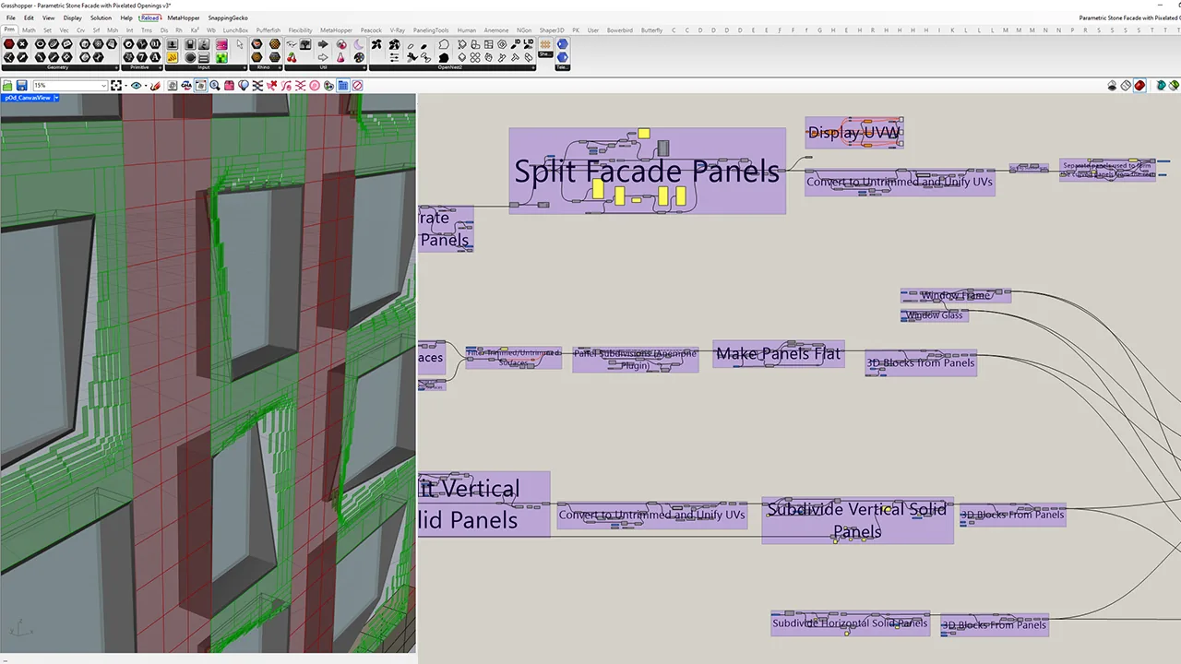The height and width of the screenshot is (664, 1181).
Task: Select the Make Panels Flat group
Action: [x=778, y=353]
